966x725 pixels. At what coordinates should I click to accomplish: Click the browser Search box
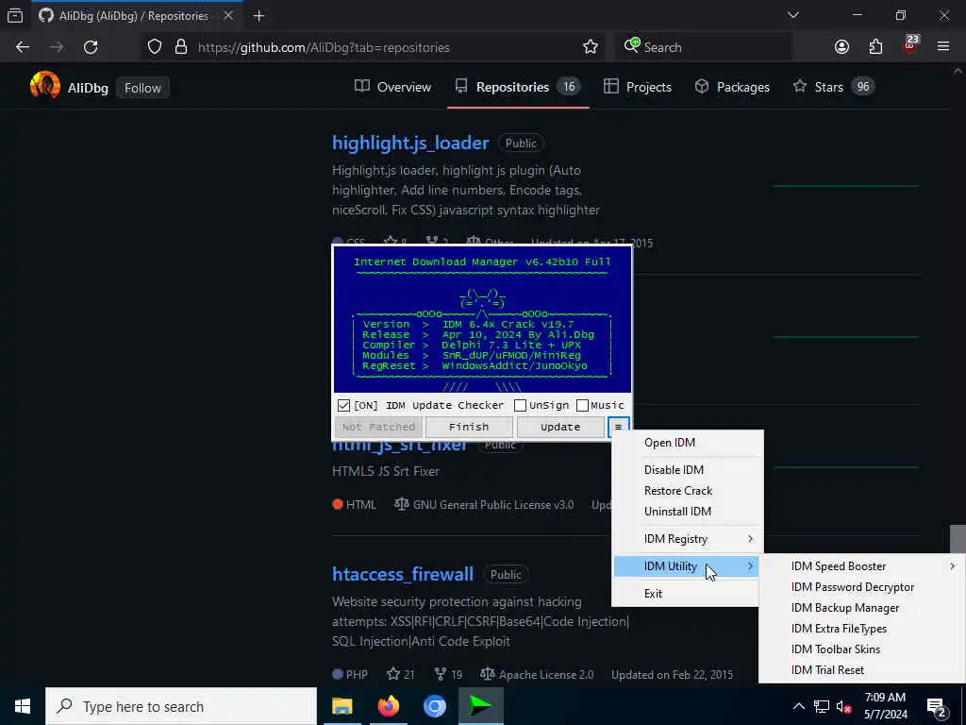point(702,47)
